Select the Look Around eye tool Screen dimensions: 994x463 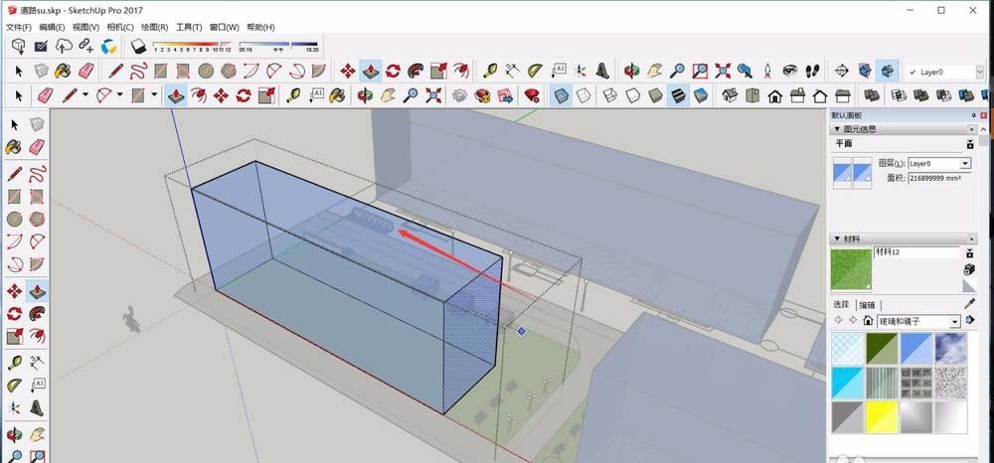click(x=789, y=71)
